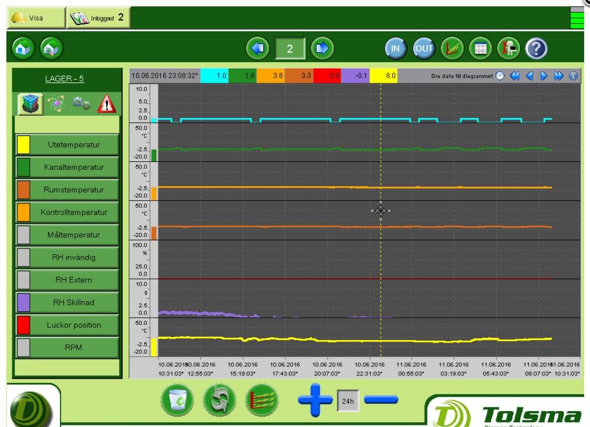Toggle RH Skillnad purple swatch
The width and height of the screenshot is (590, 427).
(x=23, y=303)
